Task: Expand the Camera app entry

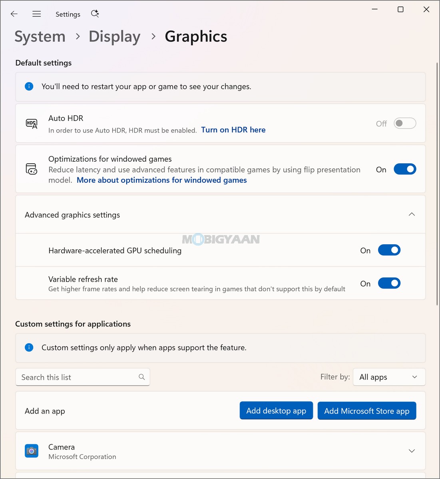Action: (x=412, y=451)
